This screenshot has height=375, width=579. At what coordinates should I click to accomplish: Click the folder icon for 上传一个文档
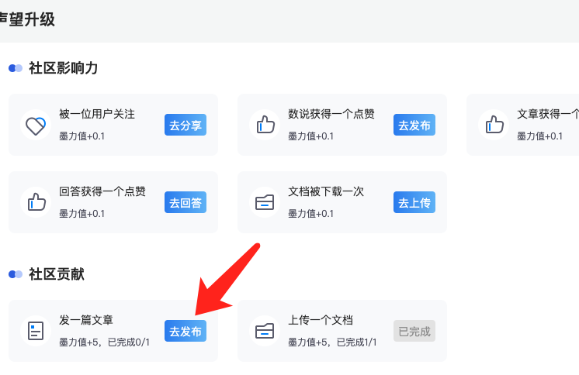pyautogui.click(x=265, y=331)
